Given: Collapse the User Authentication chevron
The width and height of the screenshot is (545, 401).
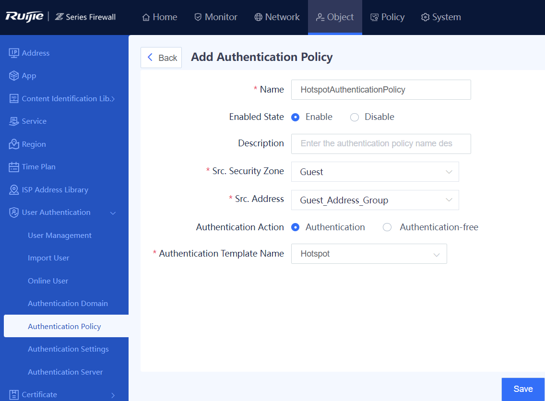Looking at the screenshot, I should 113,213.
